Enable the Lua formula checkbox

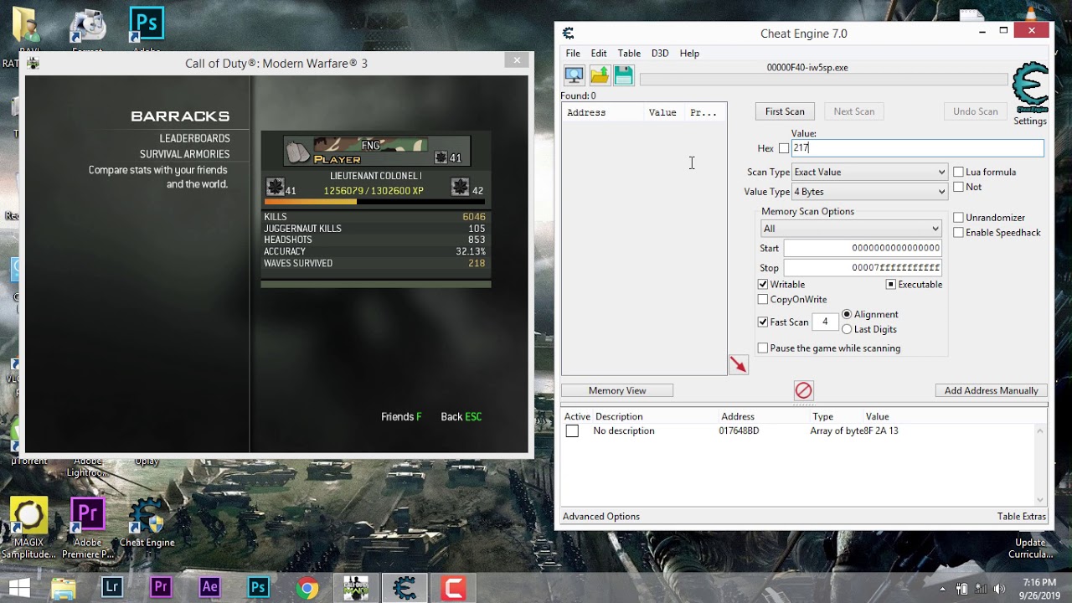(958, 172)
